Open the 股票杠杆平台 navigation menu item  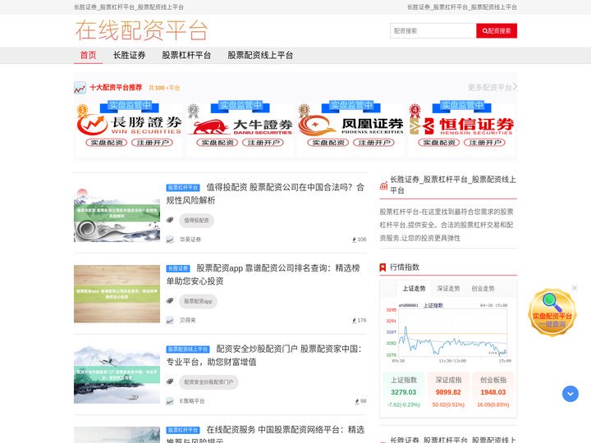coord(186,55)
